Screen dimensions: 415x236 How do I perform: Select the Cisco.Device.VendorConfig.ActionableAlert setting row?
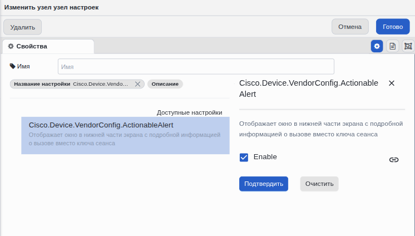(126, 135)
